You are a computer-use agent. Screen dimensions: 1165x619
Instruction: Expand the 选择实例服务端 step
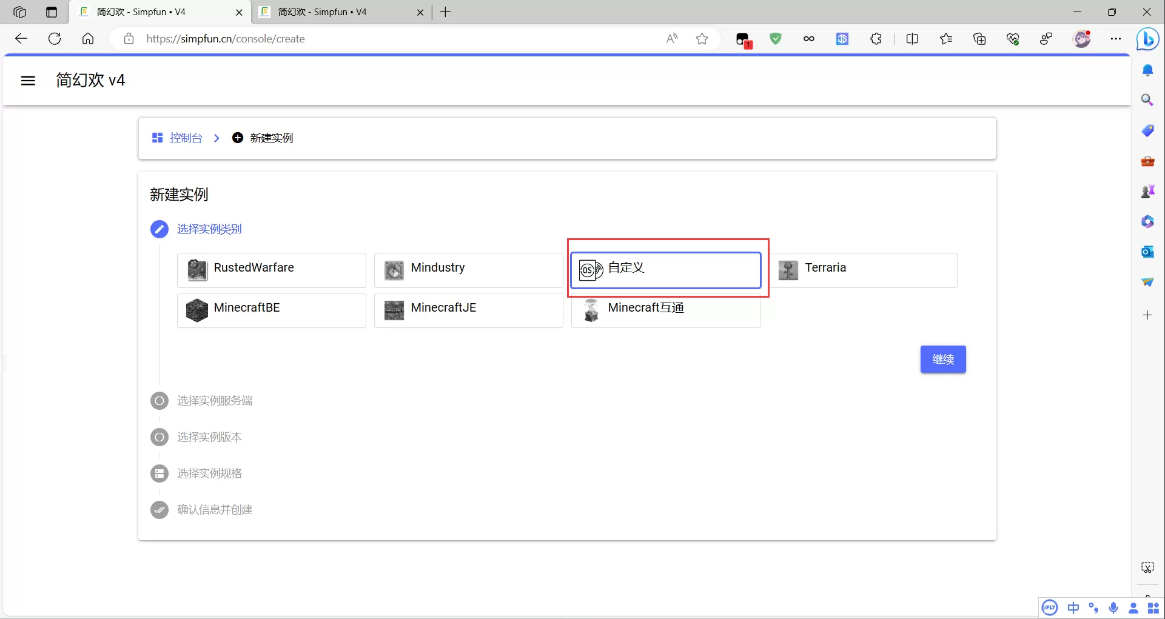click(x=214, y=401)
